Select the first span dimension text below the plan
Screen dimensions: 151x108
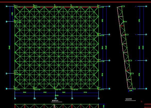click(x=24, y=92)
